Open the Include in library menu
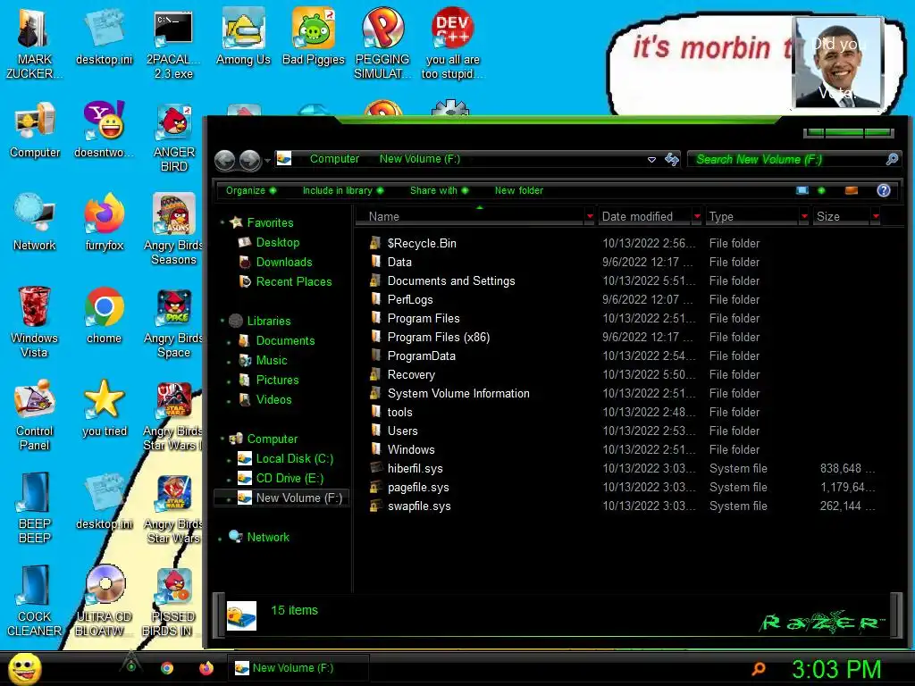Image resolution: width=915 pixels, height=686 pixels. pos(343,190)
